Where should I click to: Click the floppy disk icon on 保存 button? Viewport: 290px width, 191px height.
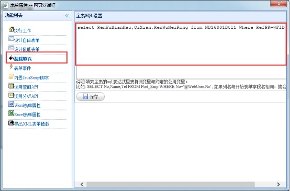click(85, 96)
